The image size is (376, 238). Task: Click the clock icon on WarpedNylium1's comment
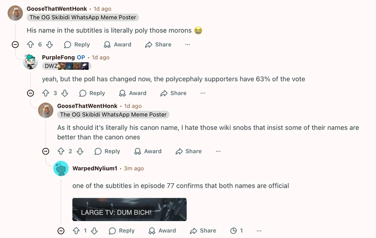[234, 231]
